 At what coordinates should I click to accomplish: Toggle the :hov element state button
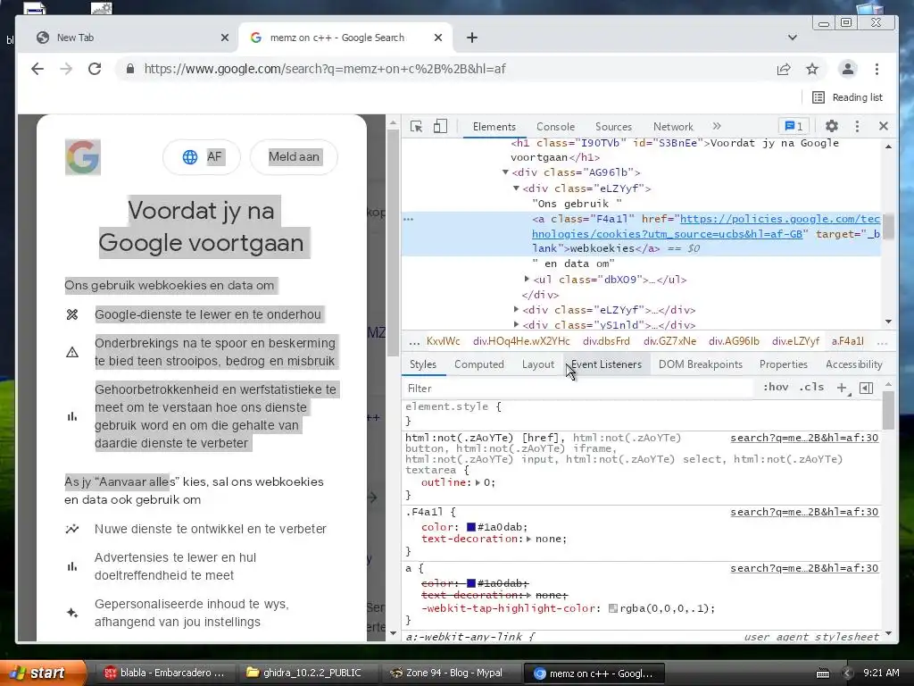coord(776,388)
